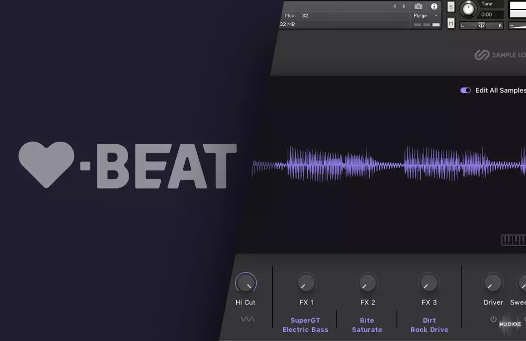Click the L/R pan slider
The height and width of the screenshot is (341, 526).
(x=481, y=25)
